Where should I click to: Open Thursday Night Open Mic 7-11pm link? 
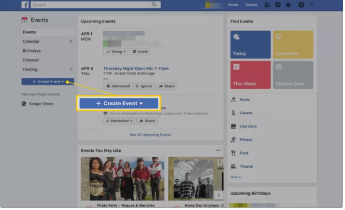click(136, 69)
